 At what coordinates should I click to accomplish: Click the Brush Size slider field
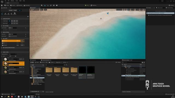coord(13,34)
